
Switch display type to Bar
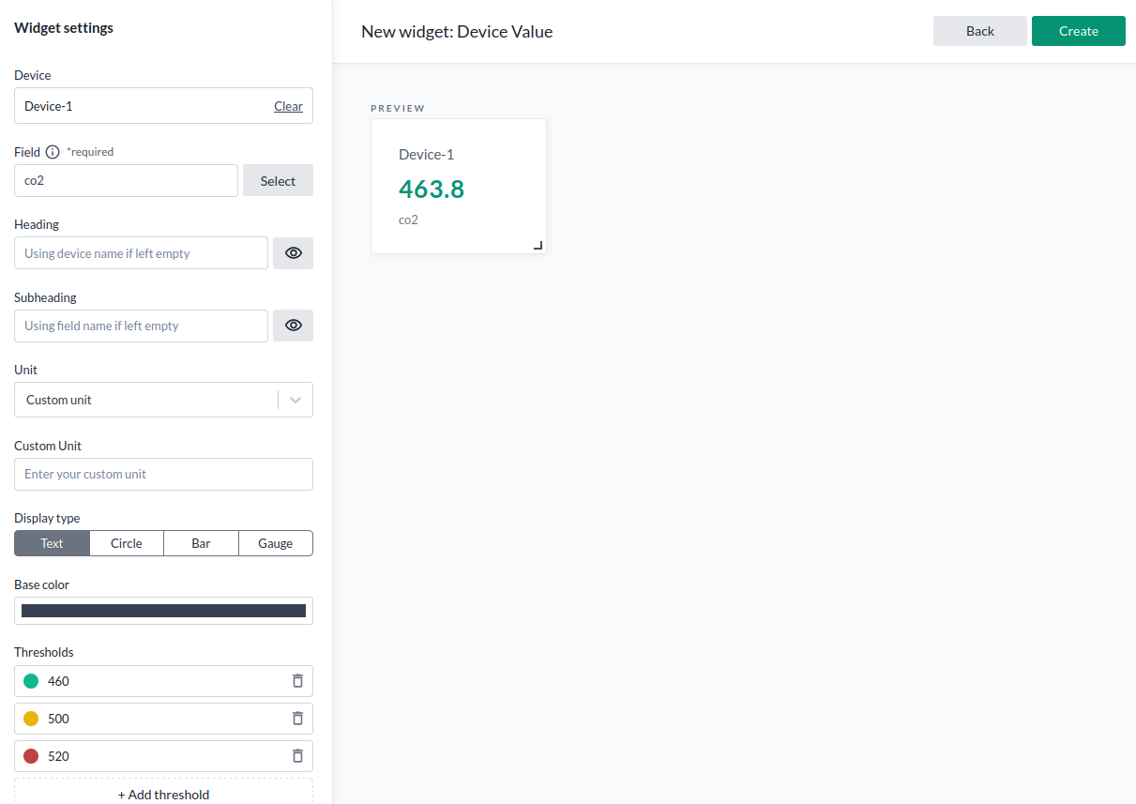point(201,542)
